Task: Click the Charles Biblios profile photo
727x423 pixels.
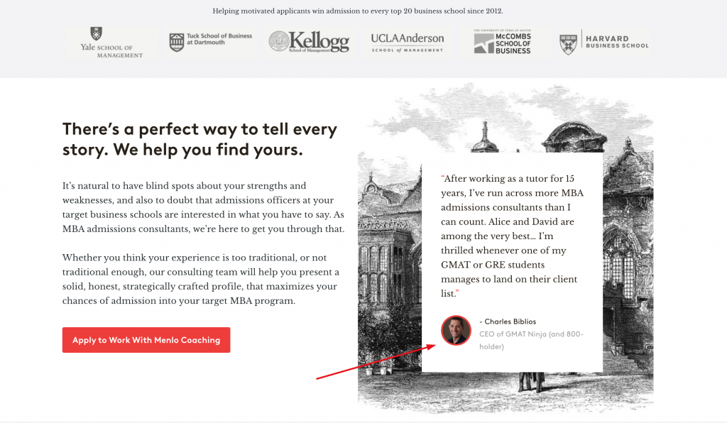Action: coord(456,331)
